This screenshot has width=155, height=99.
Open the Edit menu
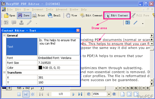tap(18, 10)
